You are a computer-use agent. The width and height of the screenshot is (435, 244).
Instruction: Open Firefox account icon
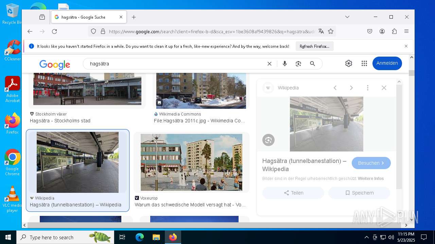click(382, 31)
